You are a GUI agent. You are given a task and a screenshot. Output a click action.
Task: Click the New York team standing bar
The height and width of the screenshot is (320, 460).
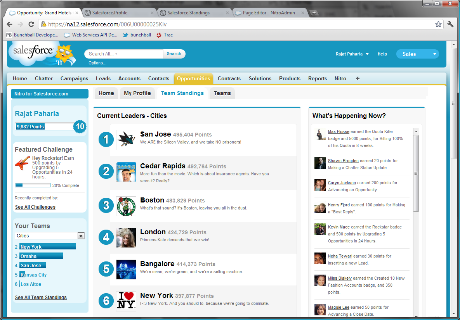point(47,247)
